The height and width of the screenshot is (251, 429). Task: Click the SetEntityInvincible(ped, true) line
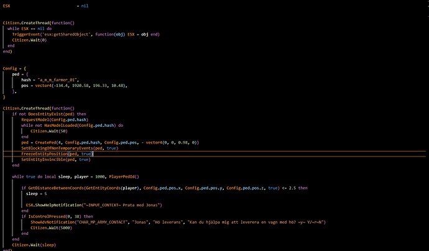[55, 160]
